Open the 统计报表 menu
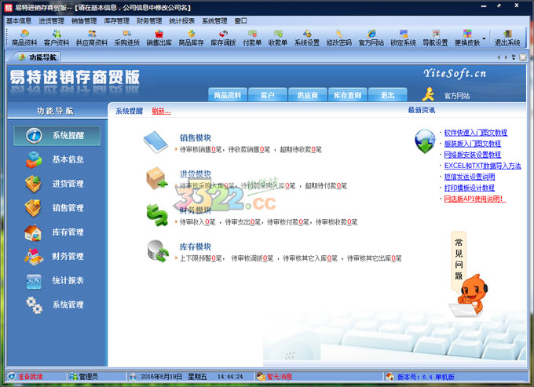The width and height of the screenshot is (534, 387). (182, 20)
